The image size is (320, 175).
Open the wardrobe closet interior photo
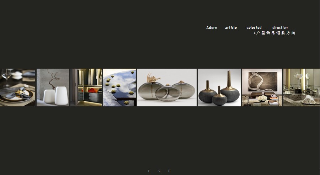(x=86, y=87)
